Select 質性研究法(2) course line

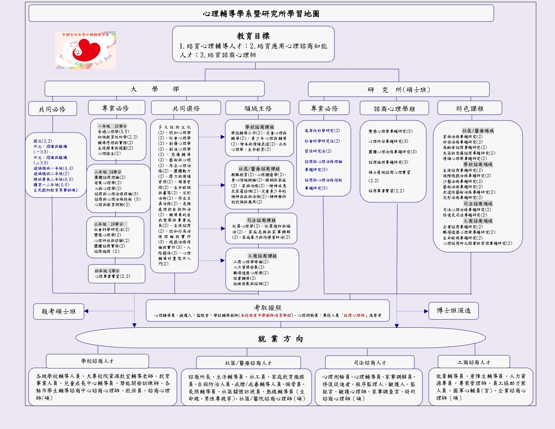318,151
